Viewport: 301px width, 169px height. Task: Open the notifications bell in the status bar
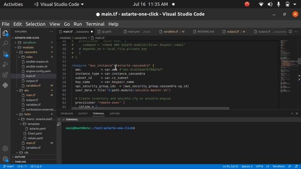[296, 167]
